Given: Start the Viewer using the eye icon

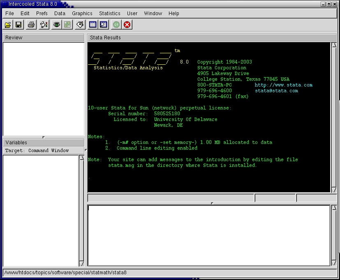Looking at the screenshot, I should (x=57, y=25).
